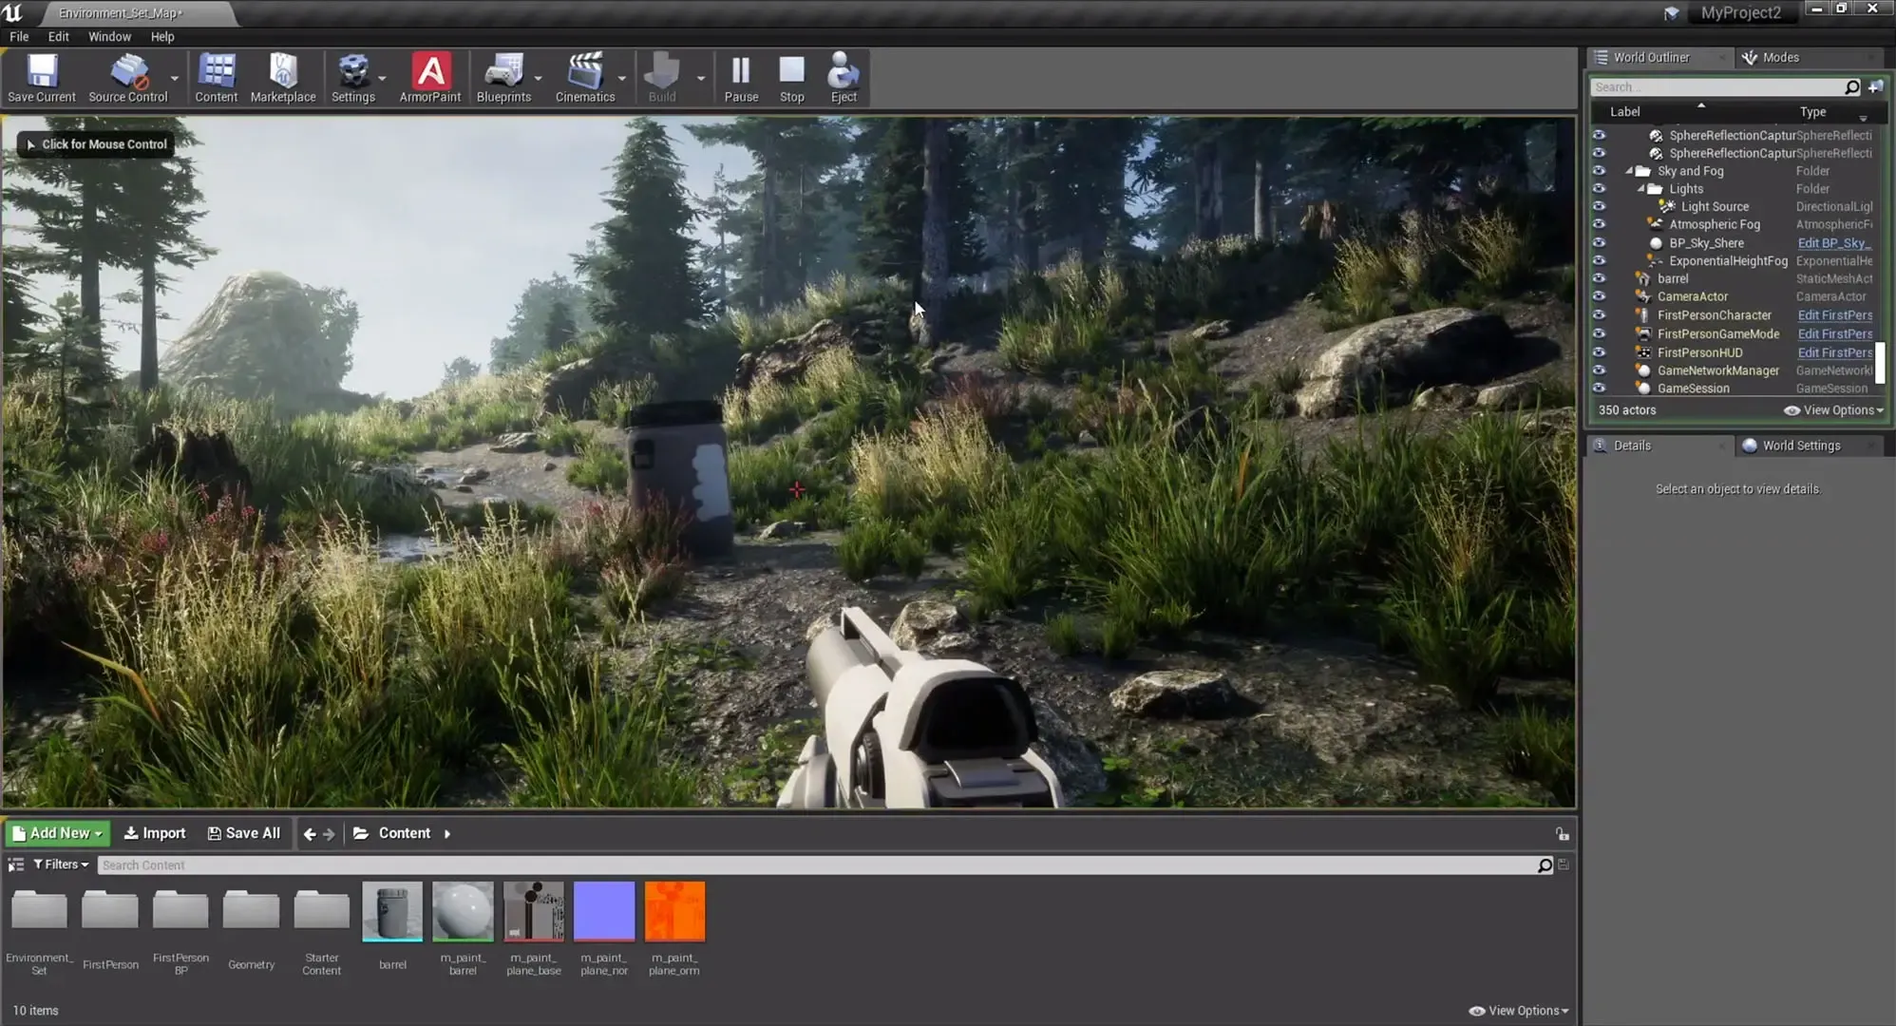Open the Blueprints toolbar icon
1896x1026 pixels.
502,76
